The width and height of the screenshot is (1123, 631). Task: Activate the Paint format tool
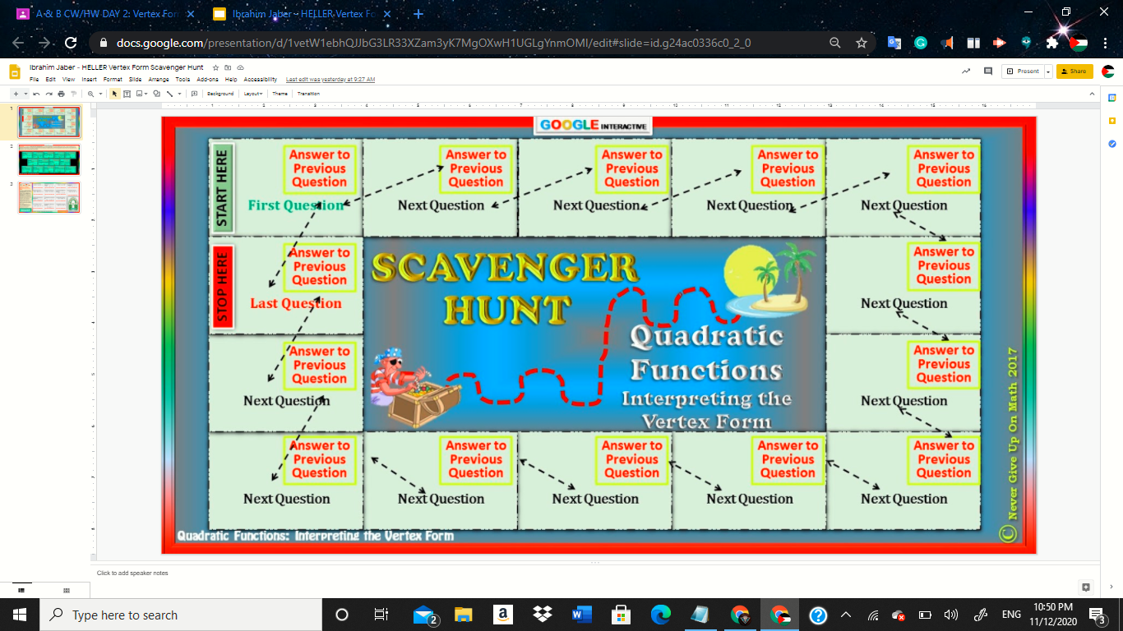73,93
